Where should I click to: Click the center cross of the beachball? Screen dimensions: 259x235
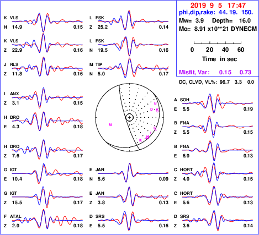point(130,117)
